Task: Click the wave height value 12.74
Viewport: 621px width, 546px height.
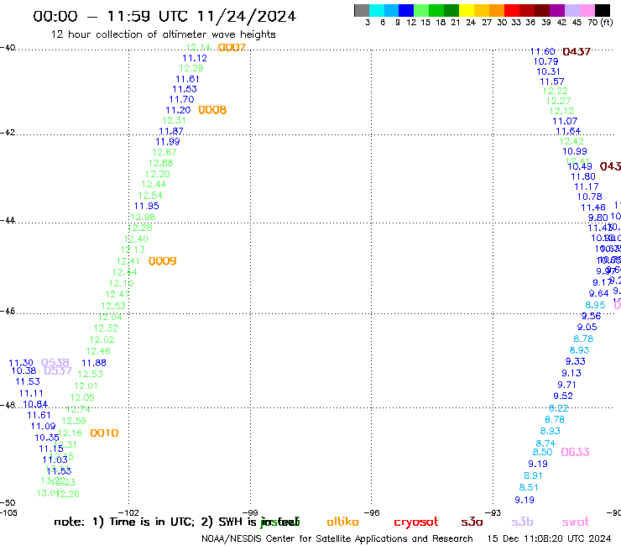Action: [x=78, y=409]
